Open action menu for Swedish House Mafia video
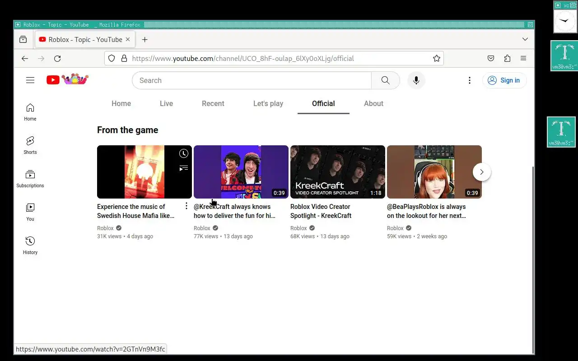The height and width of the screenshot is (361, 578). point(186,206)
